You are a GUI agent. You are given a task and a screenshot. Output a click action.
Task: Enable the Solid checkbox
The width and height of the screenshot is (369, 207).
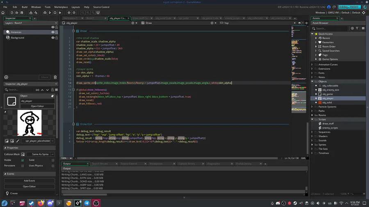click(x=53, y=160)
